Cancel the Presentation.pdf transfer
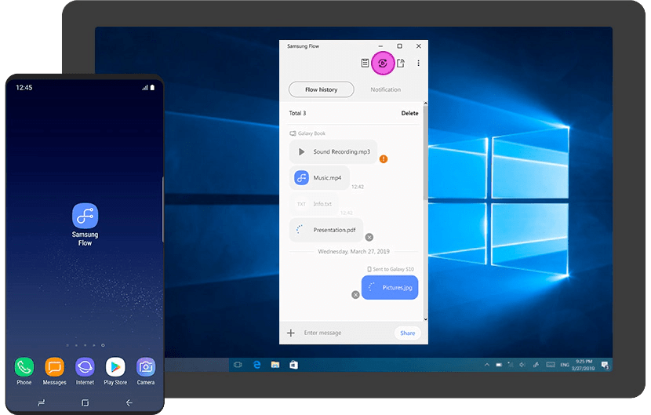 pos(369,237)
